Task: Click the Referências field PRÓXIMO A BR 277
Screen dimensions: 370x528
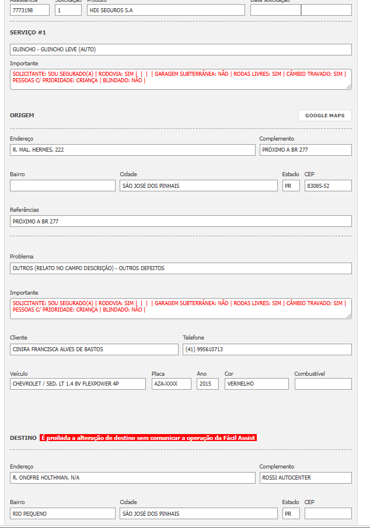Action: pos(180,221)
